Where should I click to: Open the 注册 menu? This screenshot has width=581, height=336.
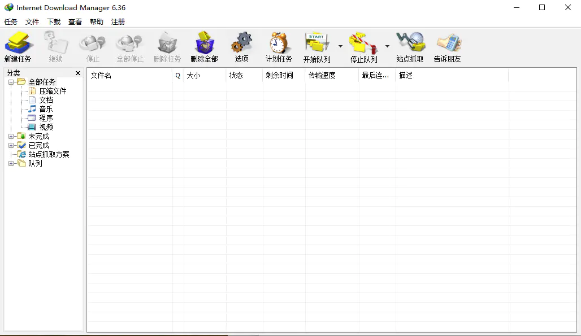coord(118,22)
